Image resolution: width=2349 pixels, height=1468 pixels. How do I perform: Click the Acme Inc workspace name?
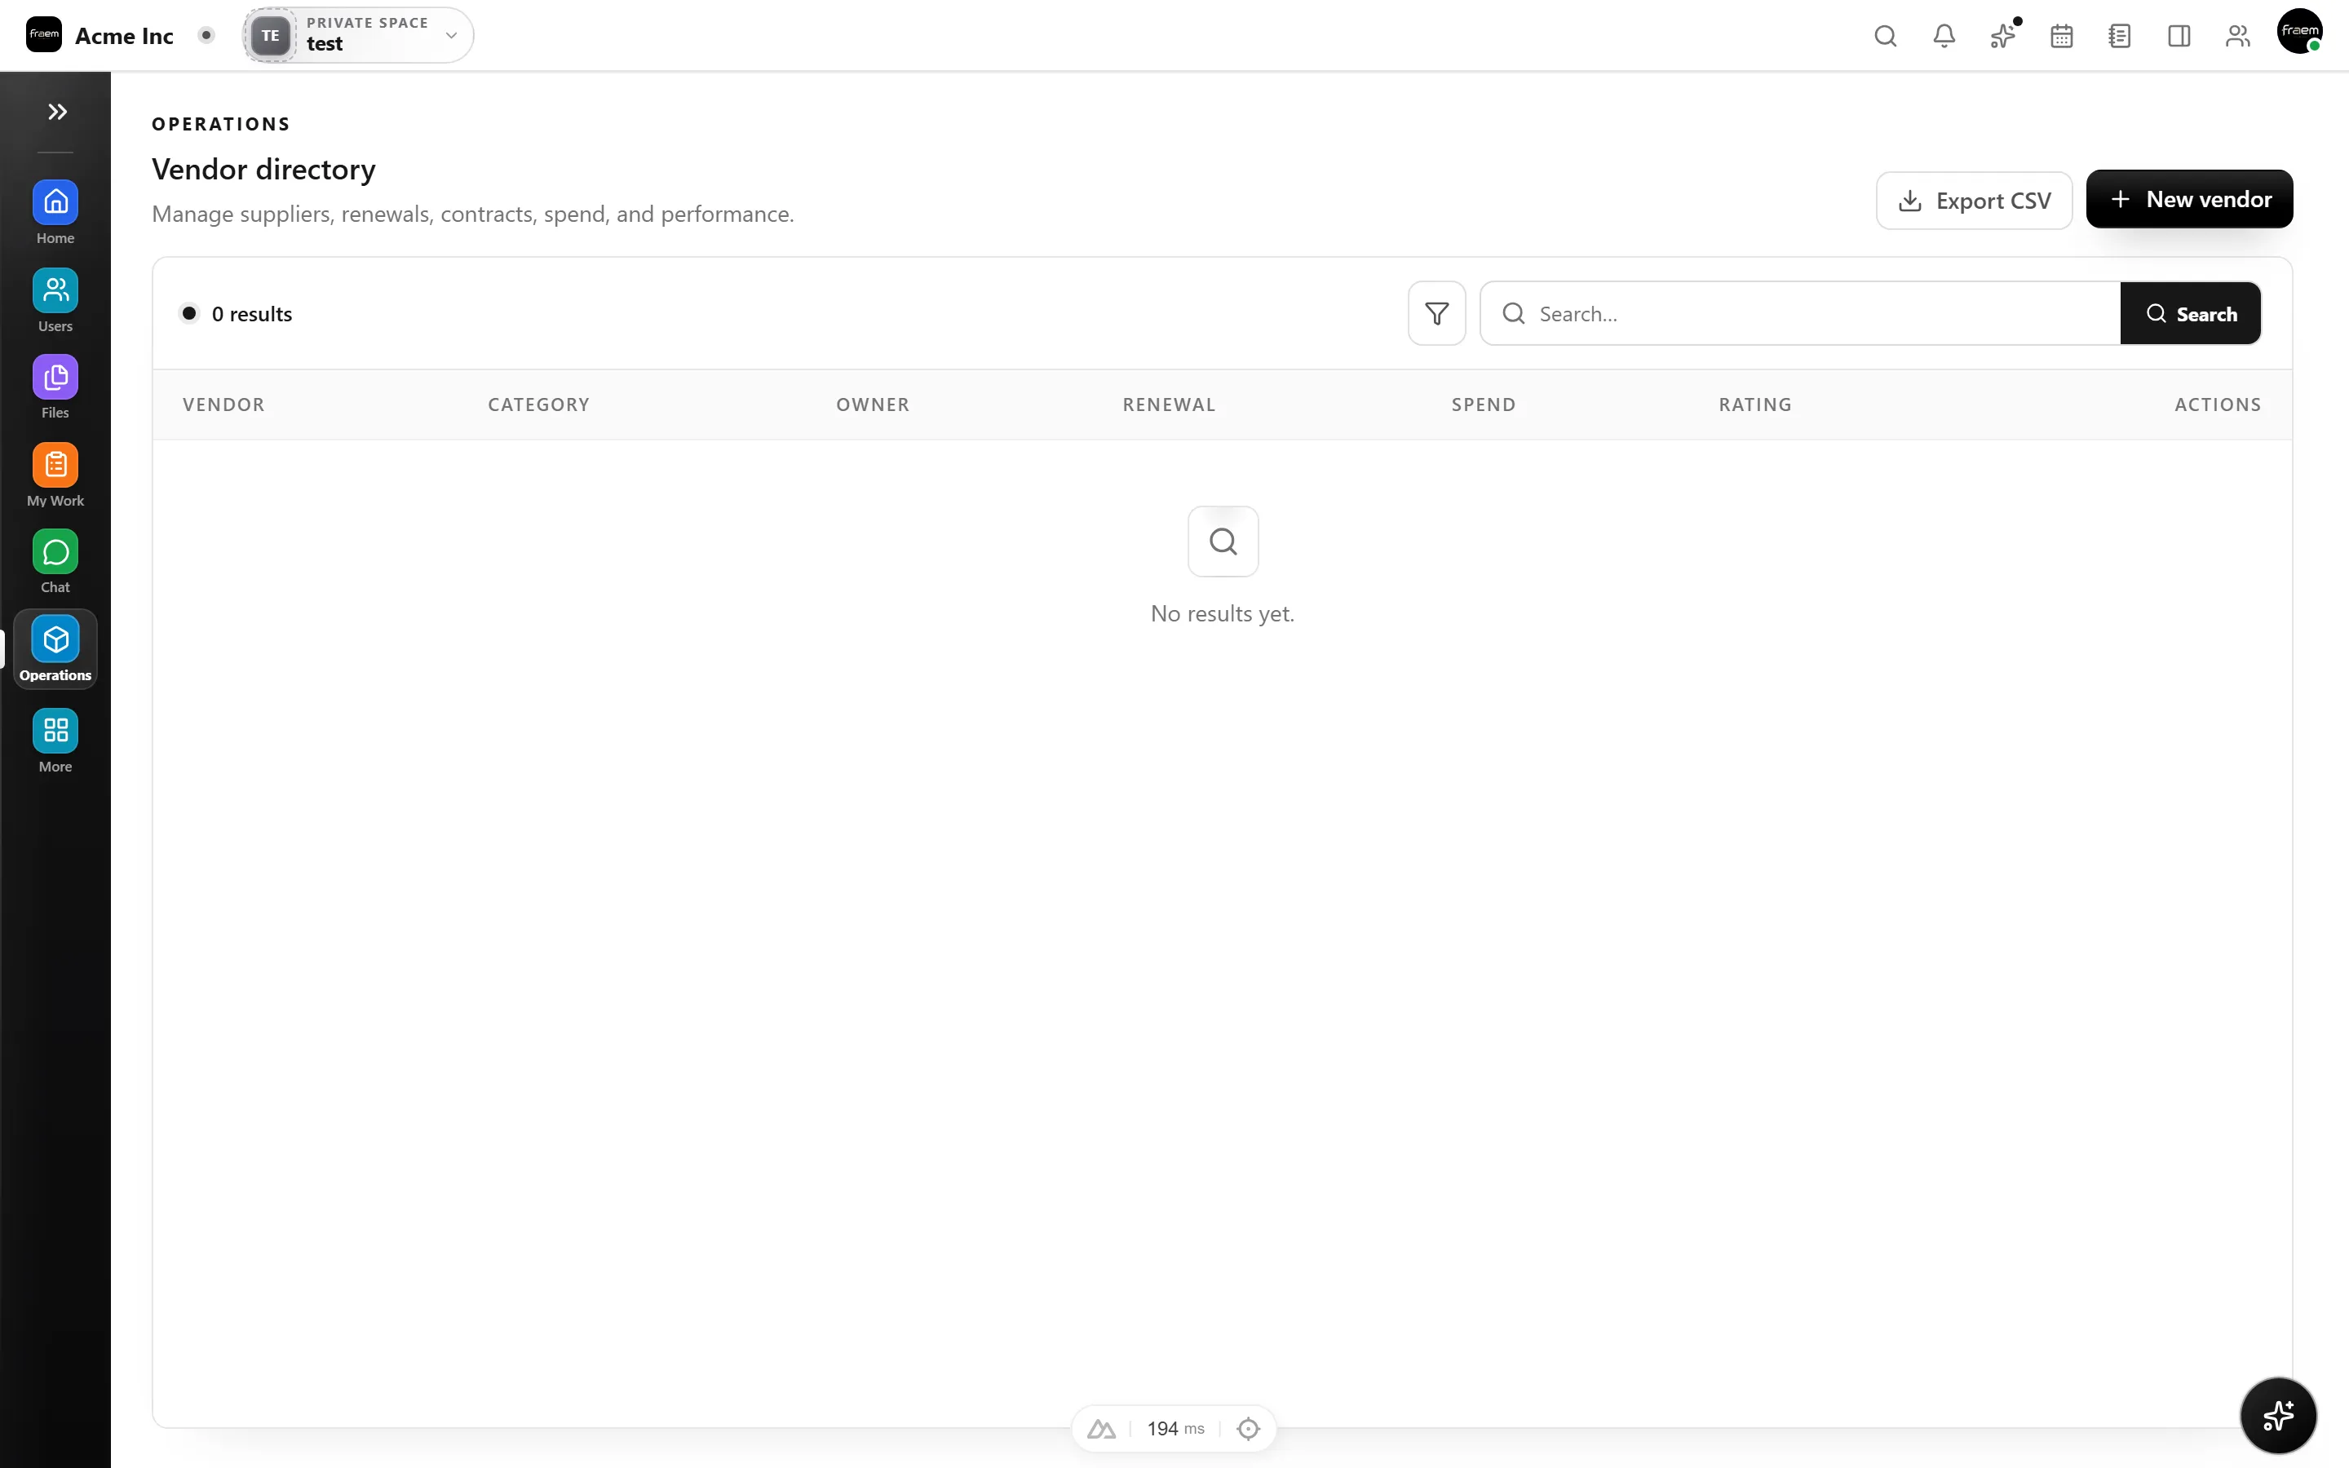coord(124,36)
